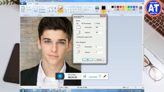Viewport: 164px width, 92px height.
Task: Choose the black color swatch
Action: pyautogui.click(x=112, y=7)
